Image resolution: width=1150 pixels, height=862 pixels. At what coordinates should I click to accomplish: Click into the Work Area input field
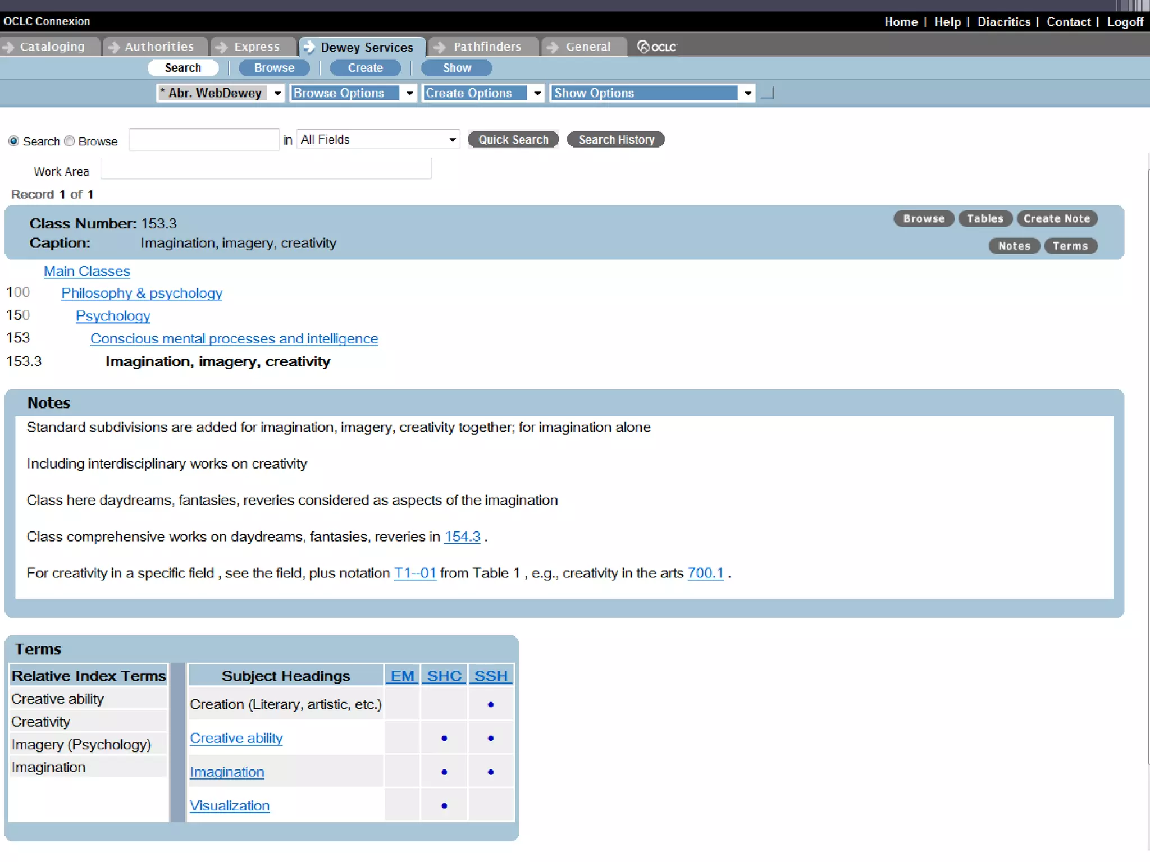coord(266,169)
